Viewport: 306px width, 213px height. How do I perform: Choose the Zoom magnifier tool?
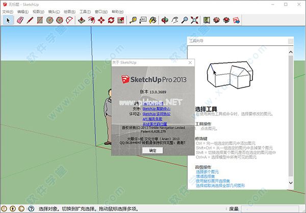click(x=185, y=20)
